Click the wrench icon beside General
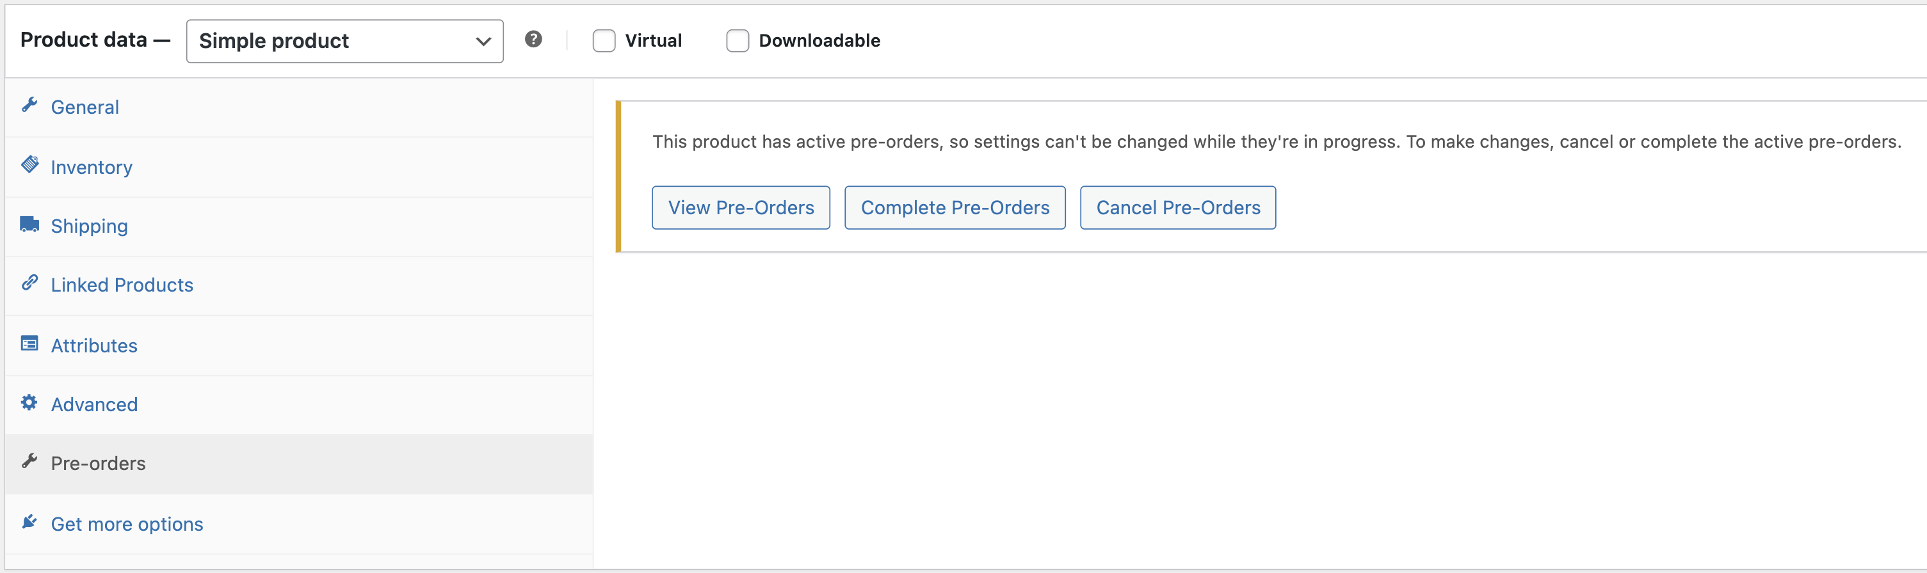 coord(30,106)
